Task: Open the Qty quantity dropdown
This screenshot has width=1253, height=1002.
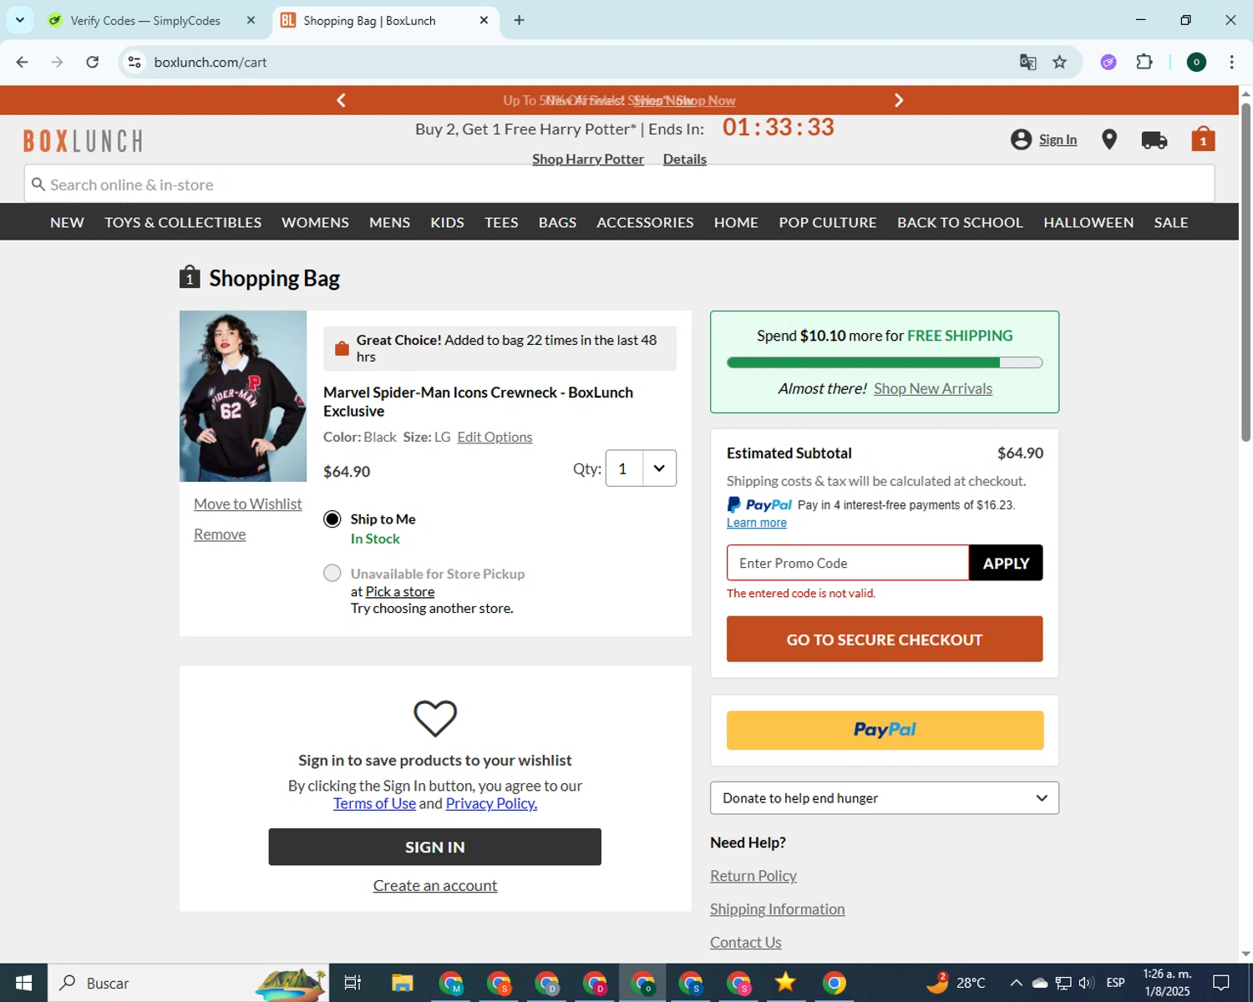Action: (x=641, y=468)
